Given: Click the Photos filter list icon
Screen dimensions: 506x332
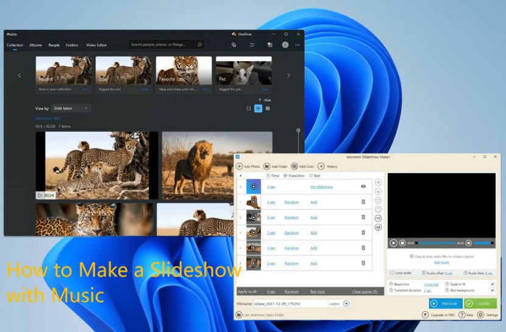Looking at the screenshot, I should [x=252, y=45].
